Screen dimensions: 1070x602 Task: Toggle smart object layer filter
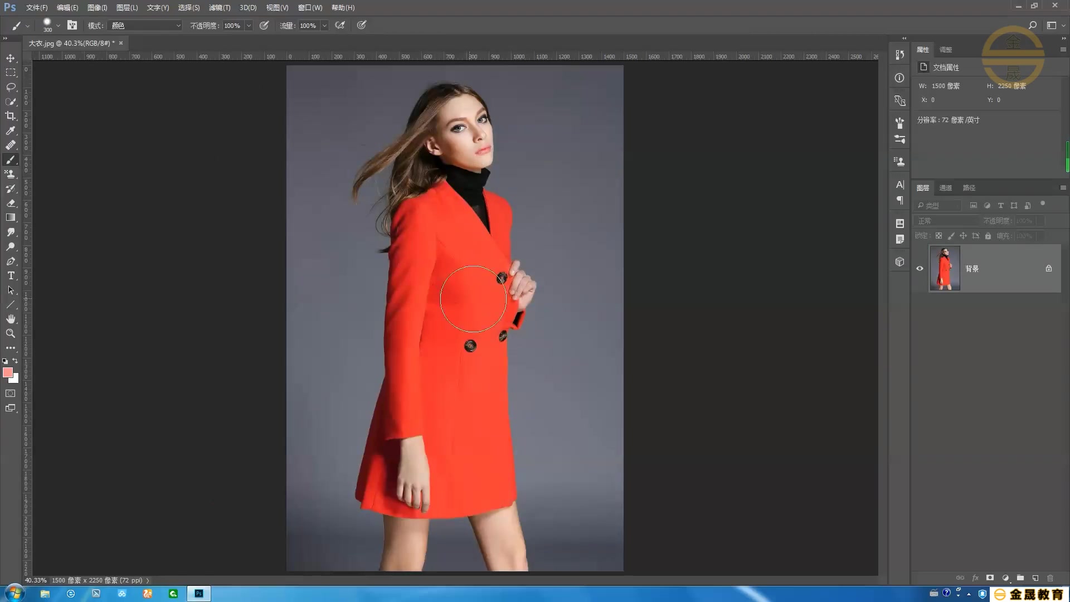(1028, 205)
